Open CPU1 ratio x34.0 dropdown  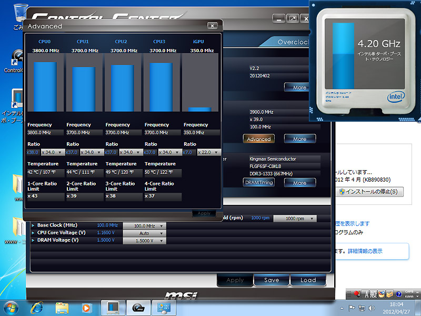point(92,152)
